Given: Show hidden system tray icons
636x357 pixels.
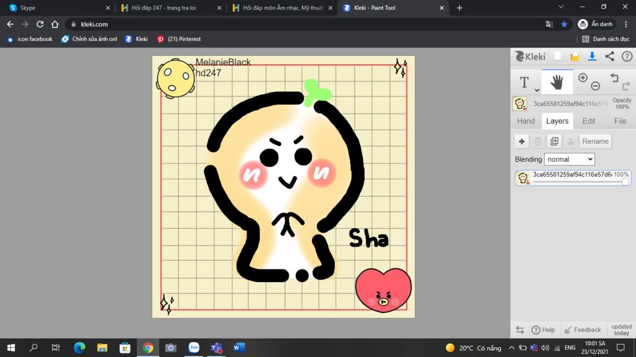Looking at the screenshot, I should [x=512, y=348].
